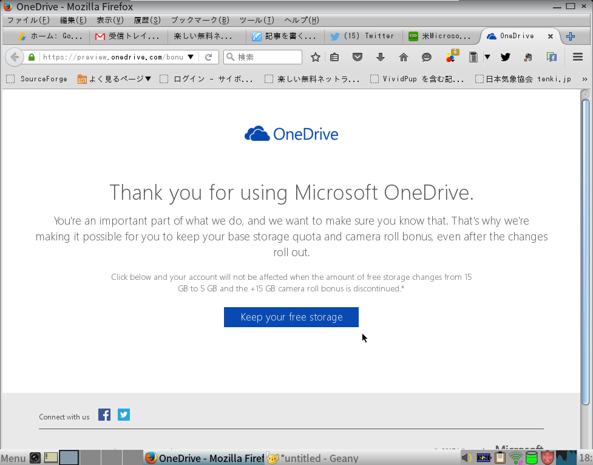The height and width of the screenshot is (465, 593).
Task: Switch to the 米Microso... tab
Action: pos(441,36)
